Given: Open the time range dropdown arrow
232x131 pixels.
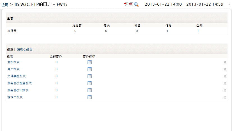Looking at the screenshot, I should (x=229, y=4).
